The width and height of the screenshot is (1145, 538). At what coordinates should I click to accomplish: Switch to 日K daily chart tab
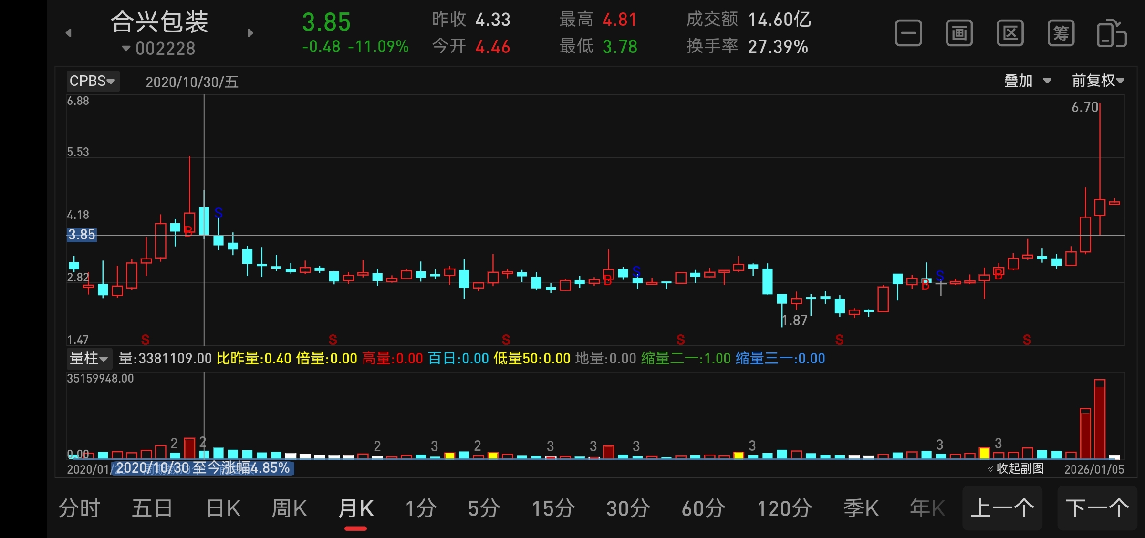point(223,508)
